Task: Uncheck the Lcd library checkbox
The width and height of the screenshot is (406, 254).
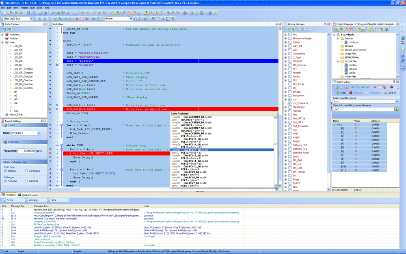Action: pos(290,99)
